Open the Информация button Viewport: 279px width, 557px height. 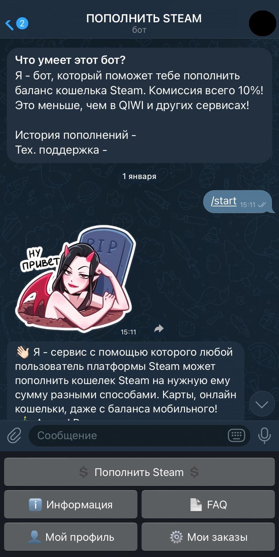tap(71, 504)
